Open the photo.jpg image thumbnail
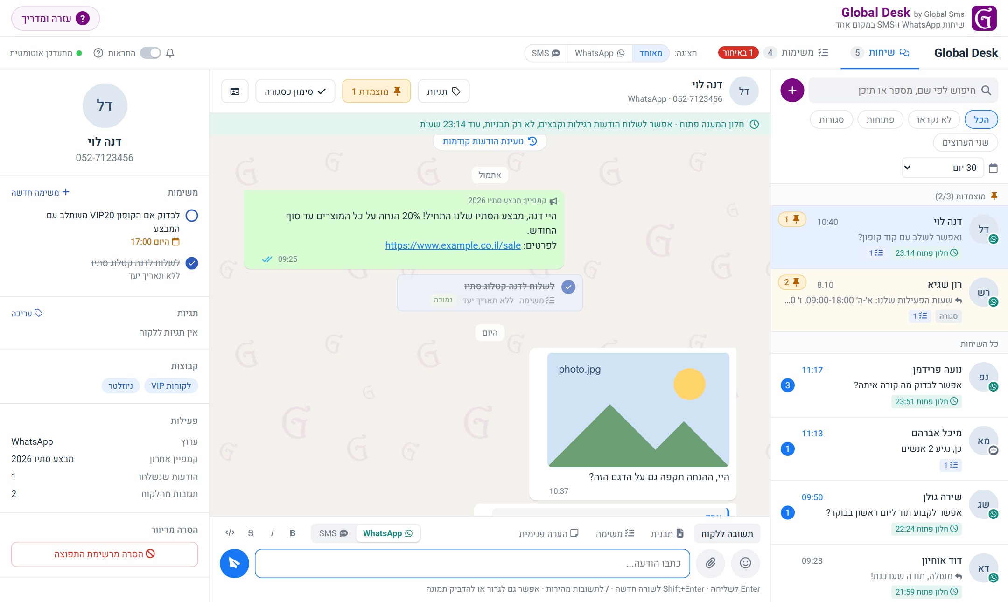 [x=638, y=410]
